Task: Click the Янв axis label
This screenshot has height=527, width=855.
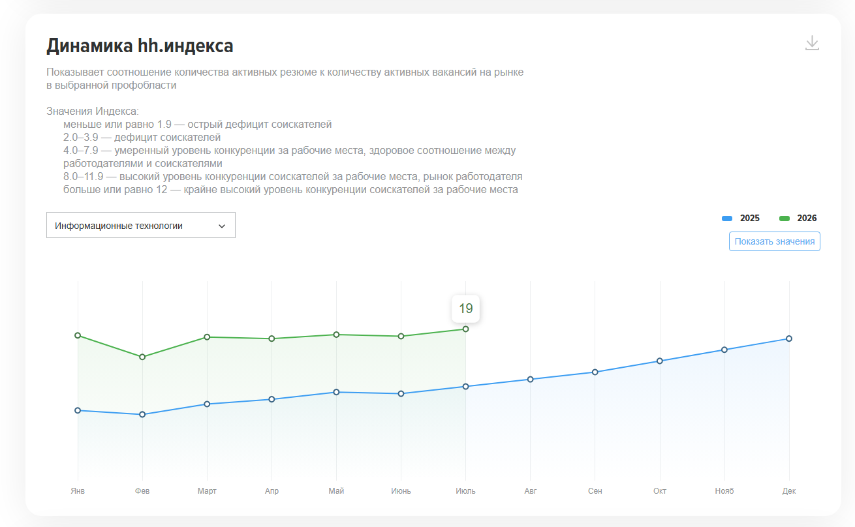Action: [78, 491]
